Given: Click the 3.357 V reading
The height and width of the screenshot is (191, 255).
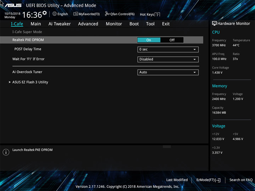Looking at the screenshot, I should click(217, 153).
